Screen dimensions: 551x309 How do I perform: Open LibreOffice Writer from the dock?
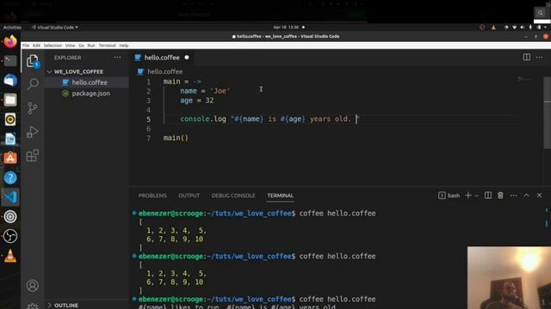point(10,139)
